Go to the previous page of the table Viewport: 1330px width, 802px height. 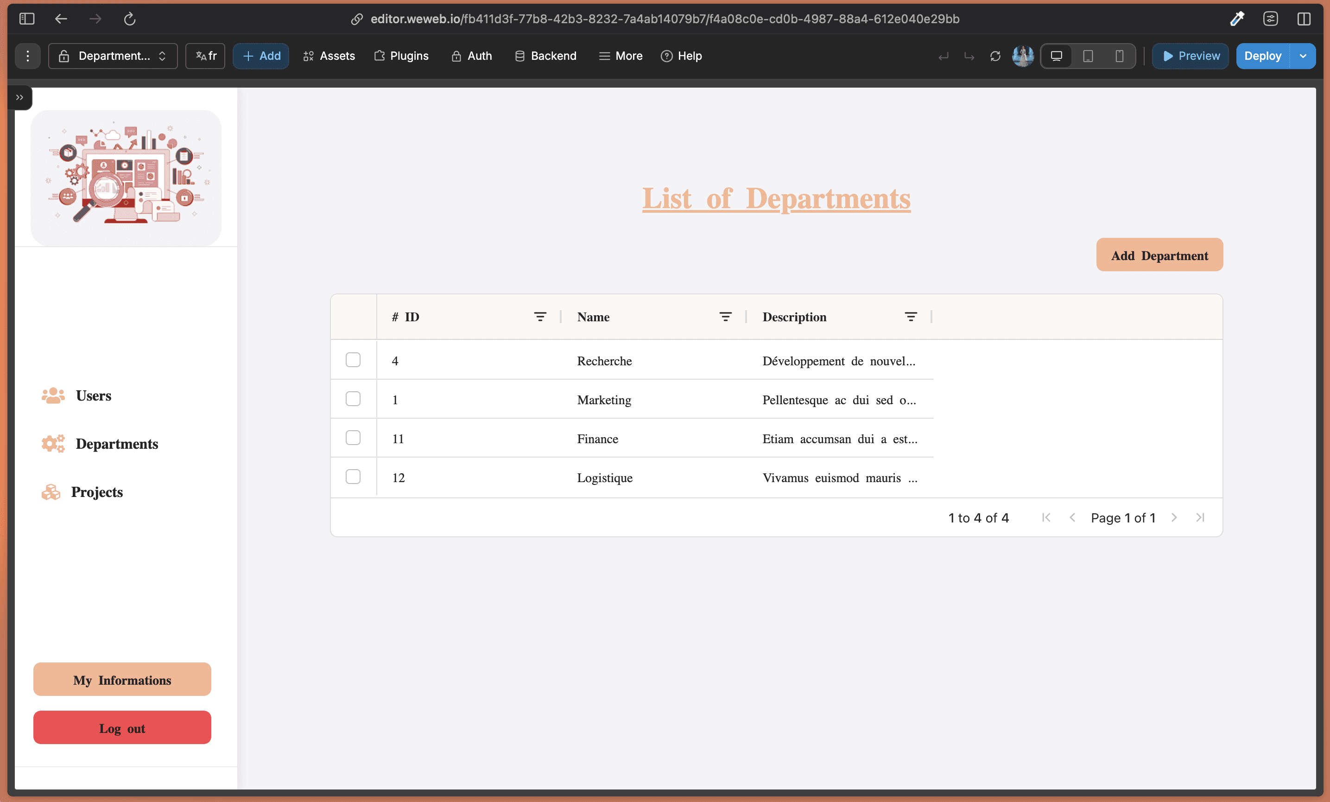[1072, 517]
